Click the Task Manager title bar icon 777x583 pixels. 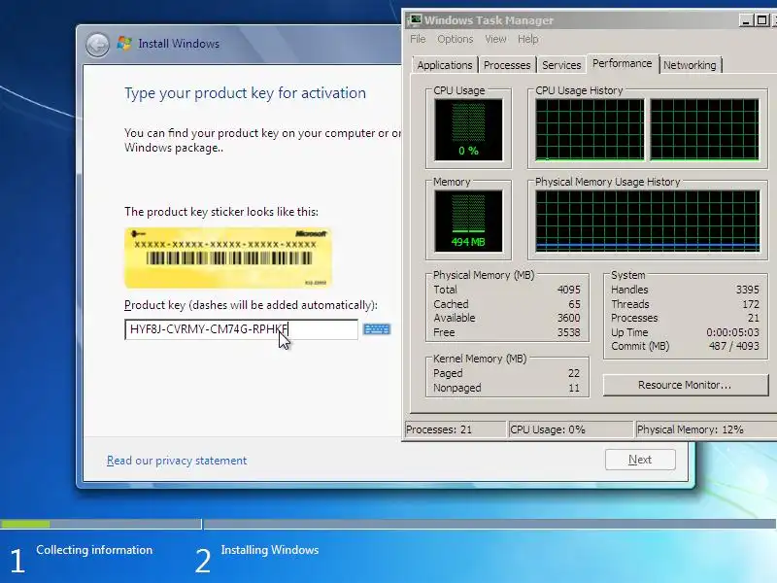(415, 19)
